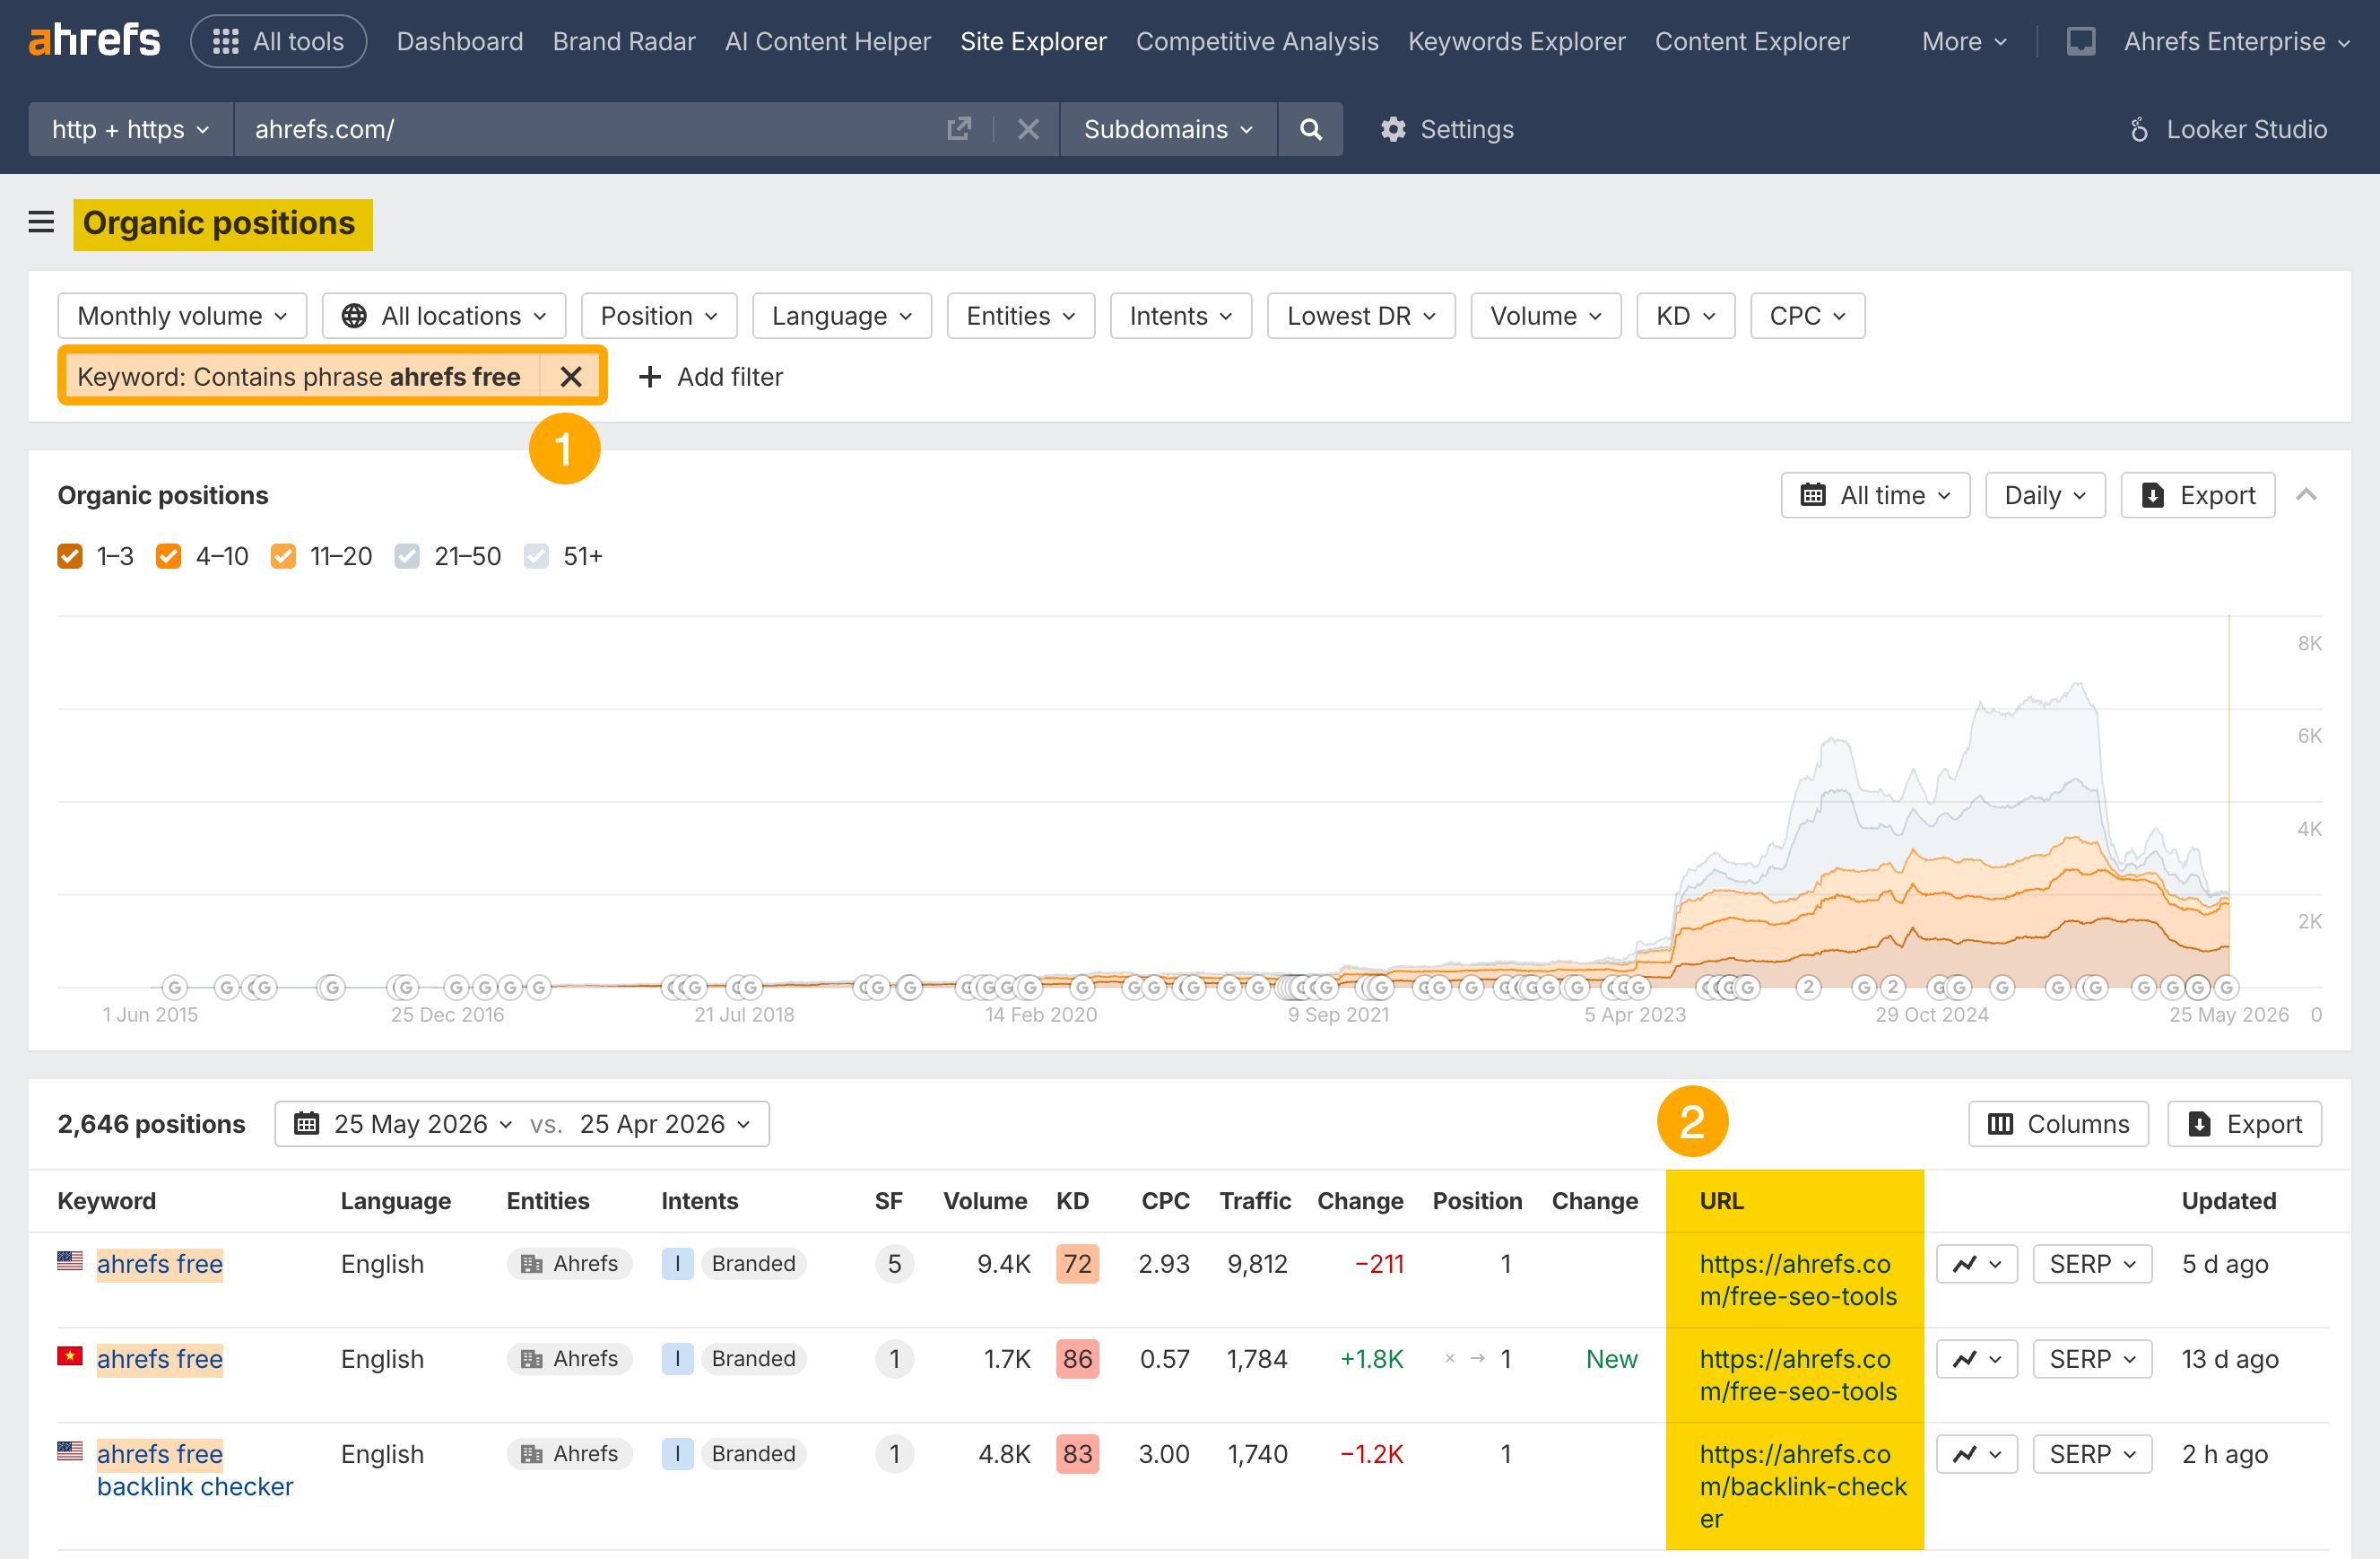
Task: Sort by the Volume column header
Action: pyautogui.click(x=985, y=1201)
